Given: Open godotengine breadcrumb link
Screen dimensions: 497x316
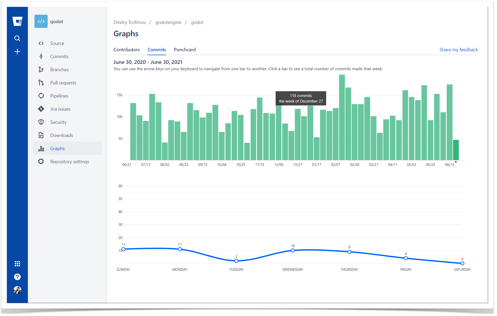Looking at the screenshot, I should coord(168,22).
